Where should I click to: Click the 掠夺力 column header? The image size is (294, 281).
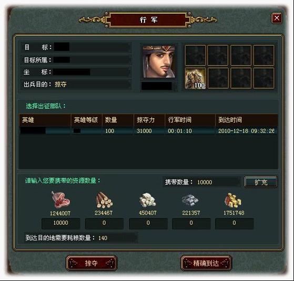coord(146,120)
